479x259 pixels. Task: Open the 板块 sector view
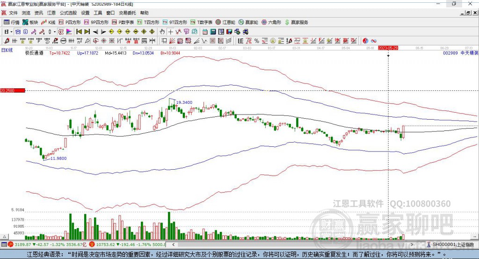pyautogui.click(x=30, y=22)
